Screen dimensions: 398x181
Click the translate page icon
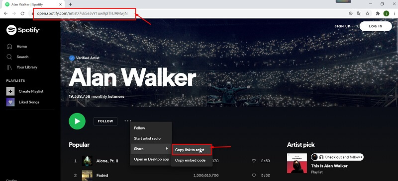359,13
